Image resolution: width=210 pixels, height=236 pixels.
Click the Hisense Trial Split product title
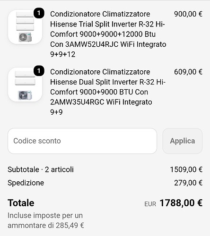[108, 34]
